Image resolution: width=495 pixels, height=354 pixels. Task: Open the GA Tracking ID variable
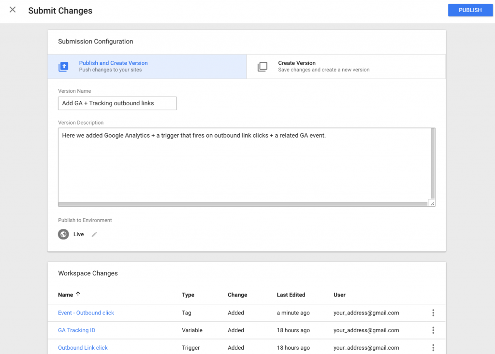(76, 330)
